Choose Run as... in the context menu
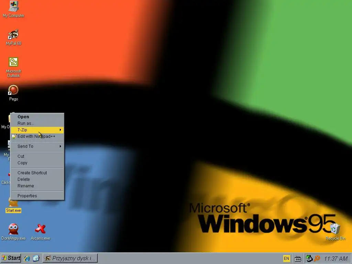 pyautogui.click(x=37, y=123)
